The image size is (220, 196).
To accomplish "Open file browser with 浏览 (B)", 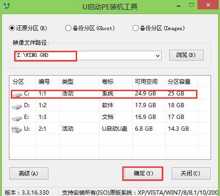I will (186, 55).
